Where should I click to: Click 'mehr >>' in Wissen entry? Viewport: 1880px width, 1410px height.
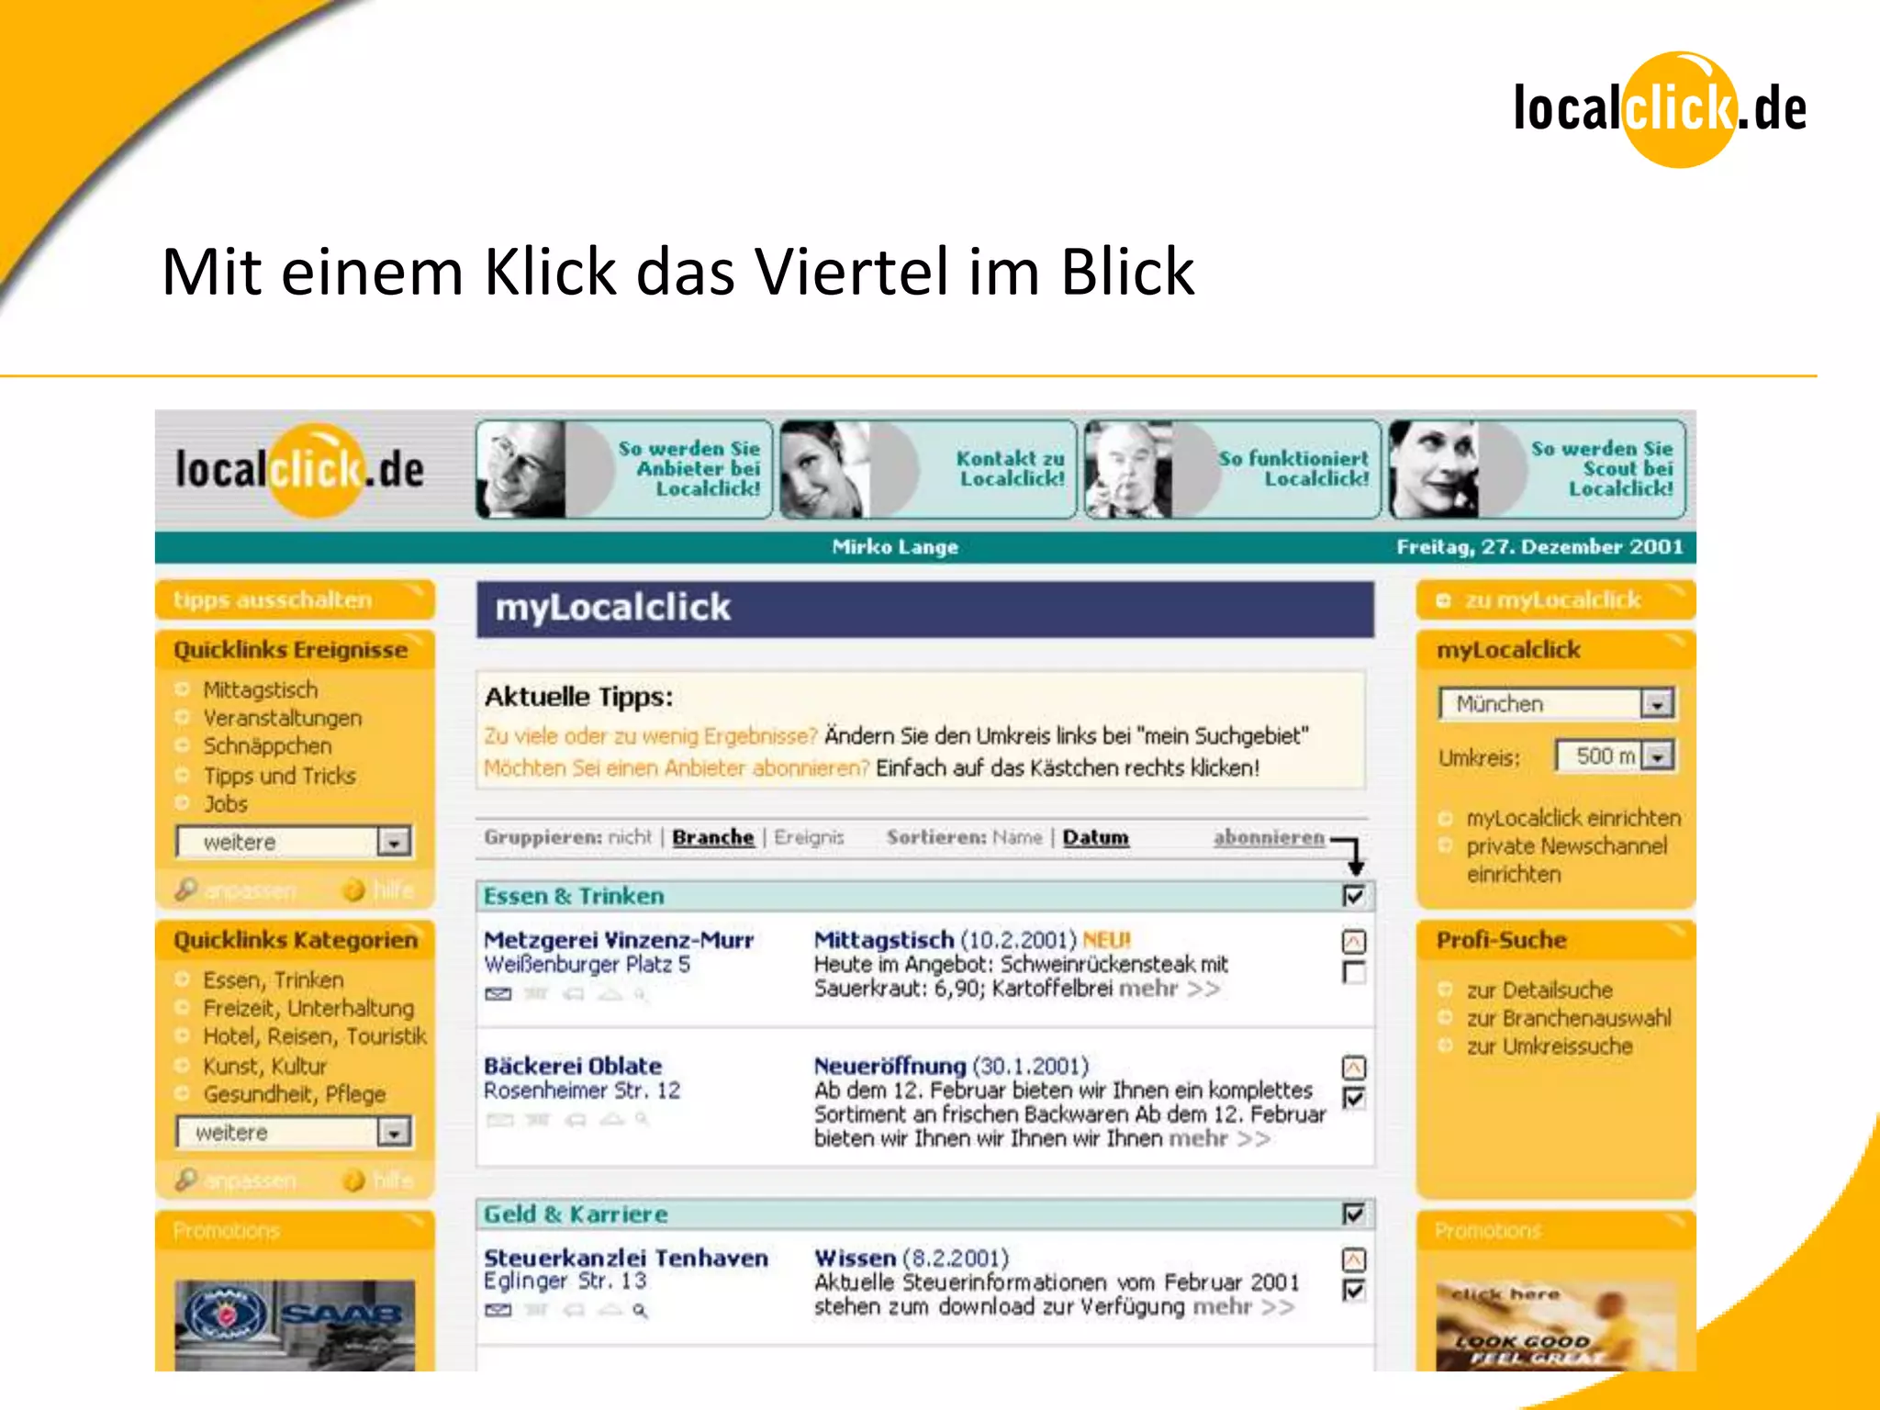pos(1244,1307)
